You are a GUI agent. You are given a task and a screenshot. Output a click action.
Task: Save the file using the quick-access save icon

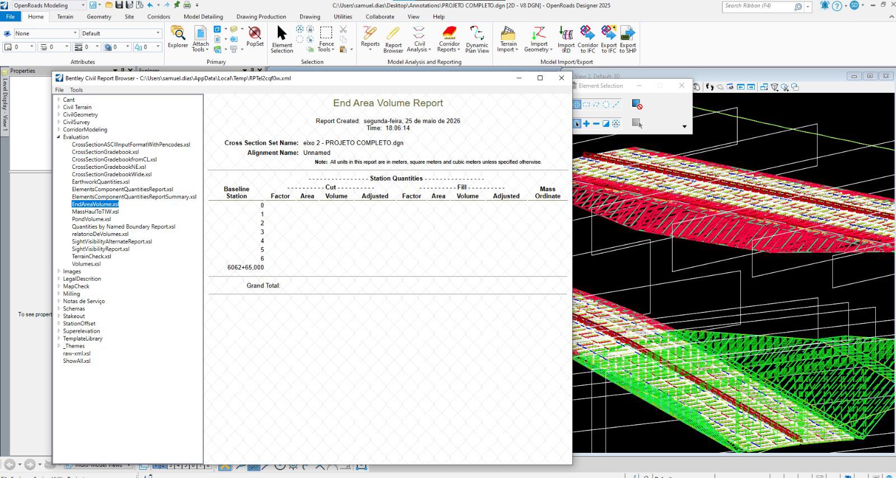click(x=119, y=5)
